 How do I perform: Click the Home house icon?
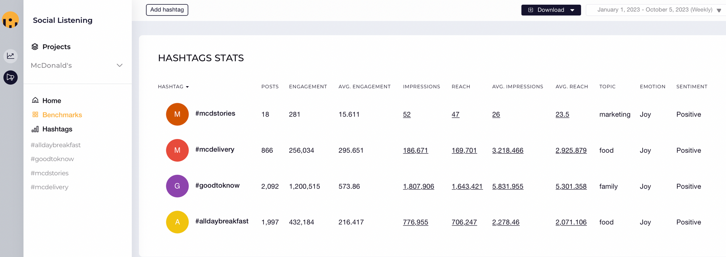[35, 100]
